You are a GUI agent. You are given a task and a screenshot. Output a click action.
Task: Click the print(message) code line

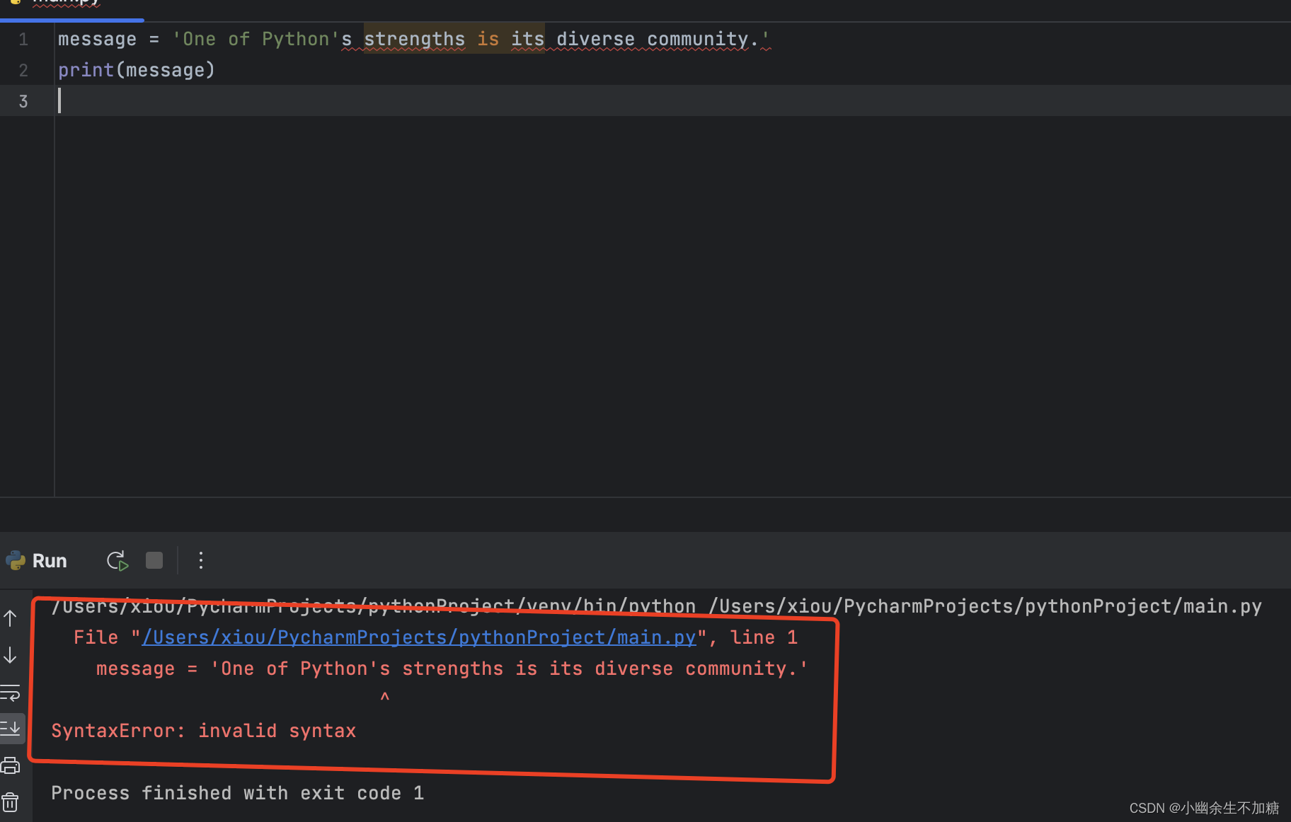(x=137, y=70)
